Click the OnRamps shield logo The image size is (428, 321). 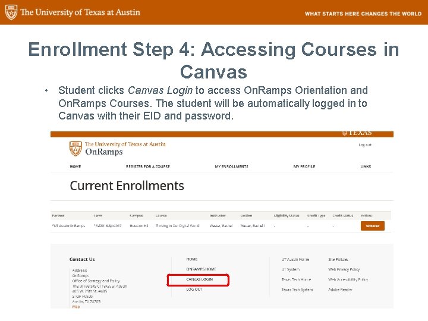coord(75,149)
